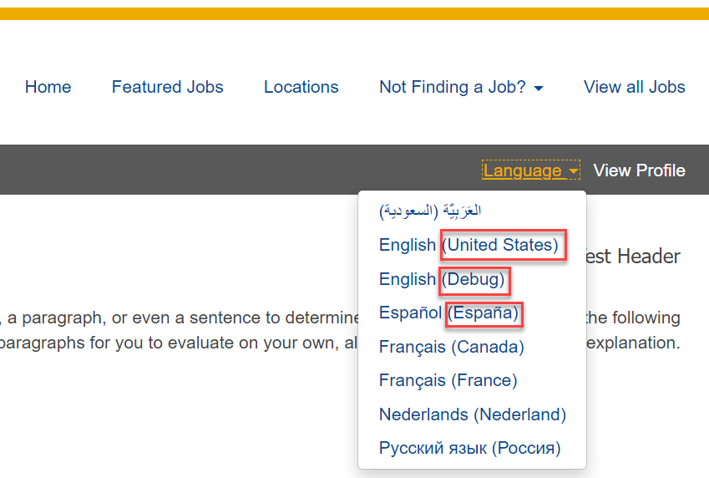The width and height of the screenshot is (709, 478).
Task: Choose English (United States) language
Action: 468,245
